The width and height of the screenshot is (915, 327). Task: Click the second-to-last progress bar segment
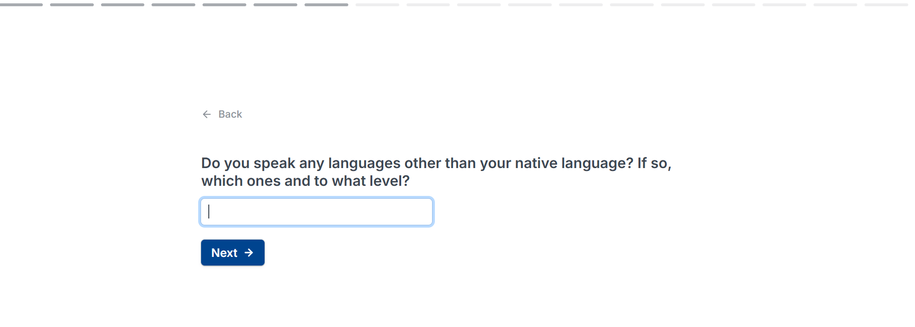(x=835, y=5)
